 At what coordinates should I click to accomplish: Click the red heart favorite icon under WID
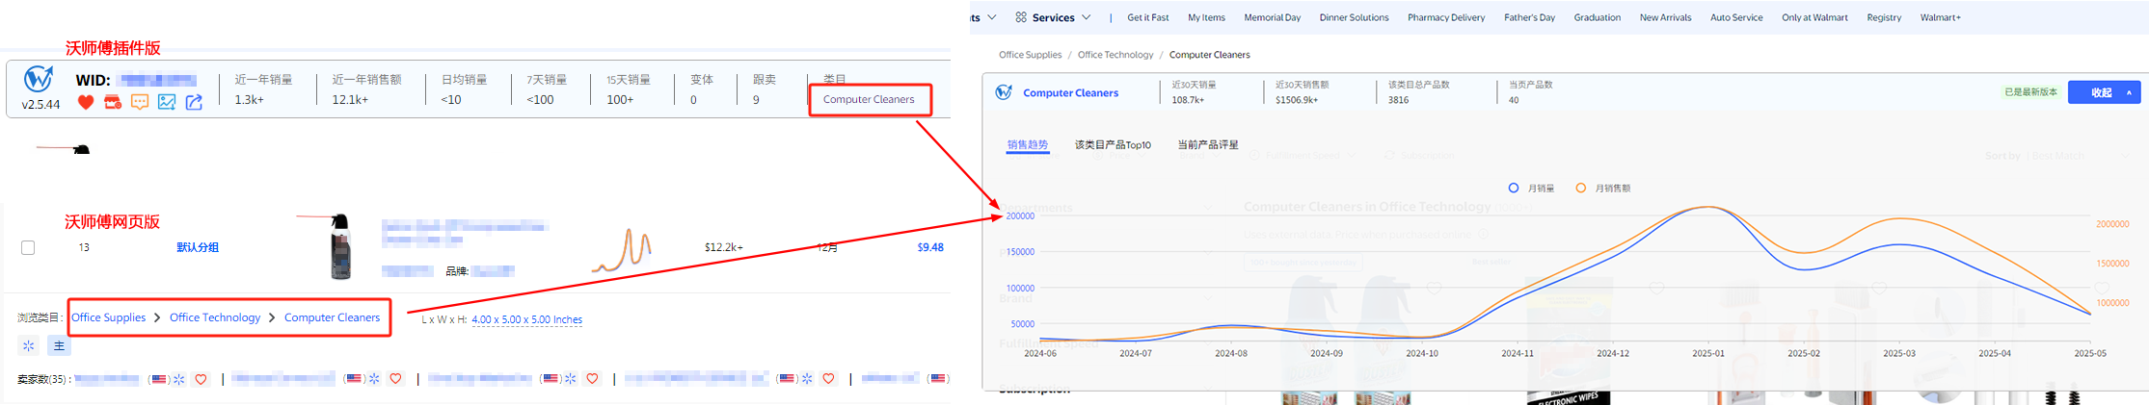click(86, 102)
